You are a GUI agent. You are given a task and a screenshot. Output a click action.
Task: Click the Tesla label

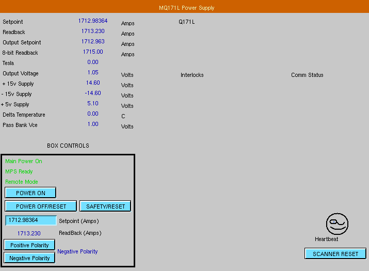click(8, 63)
